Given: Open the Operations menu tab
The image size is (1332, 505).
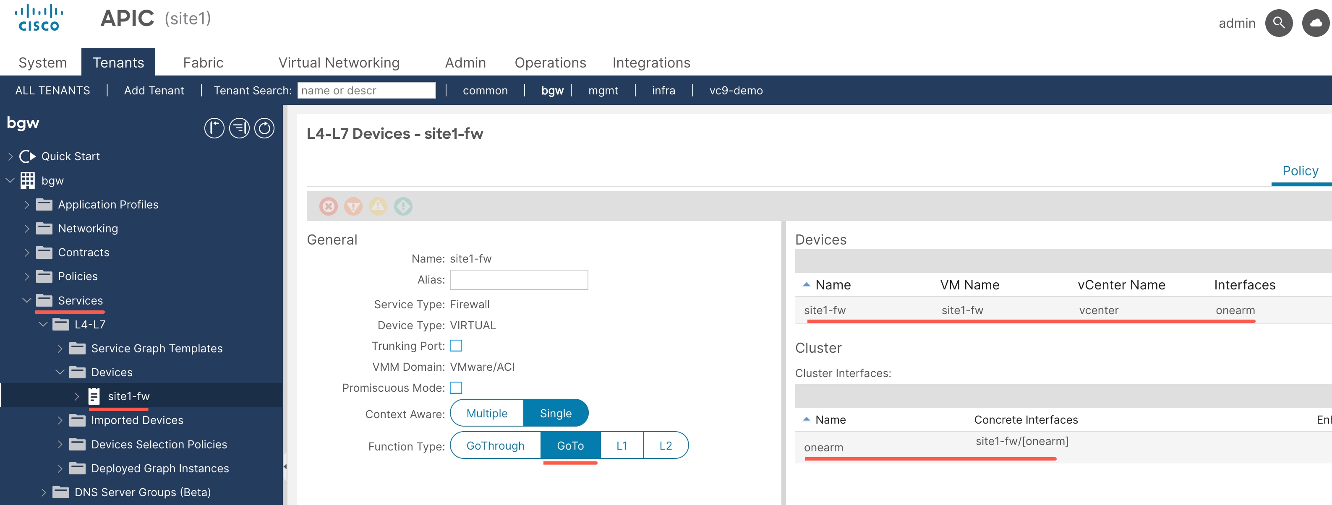Looking at the screenshot, I should point(550,62).
